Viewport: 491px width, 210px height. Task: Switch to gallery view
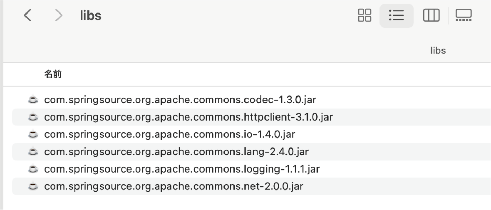[464, 16]
